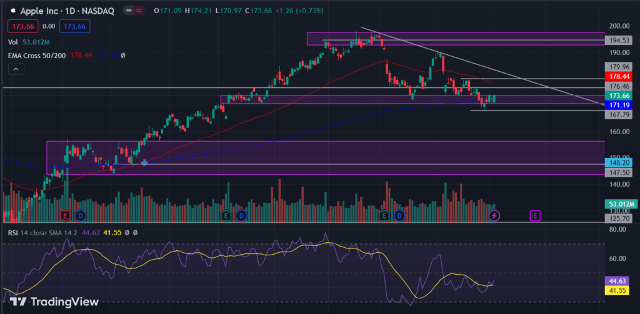Click the red 173.66 sell button
Viewport: 640px width, 314px height.
click(x=23, y=26)
